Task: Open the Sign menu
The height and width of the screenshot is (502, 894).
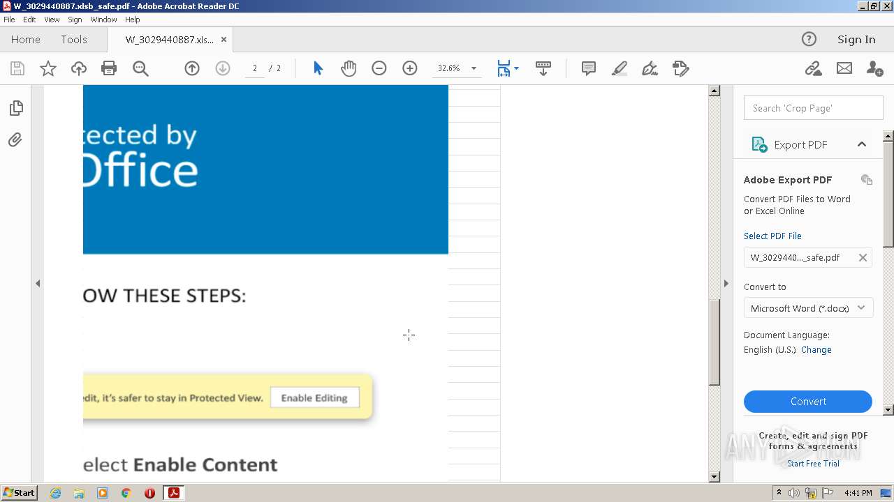Action: point(75,20)
